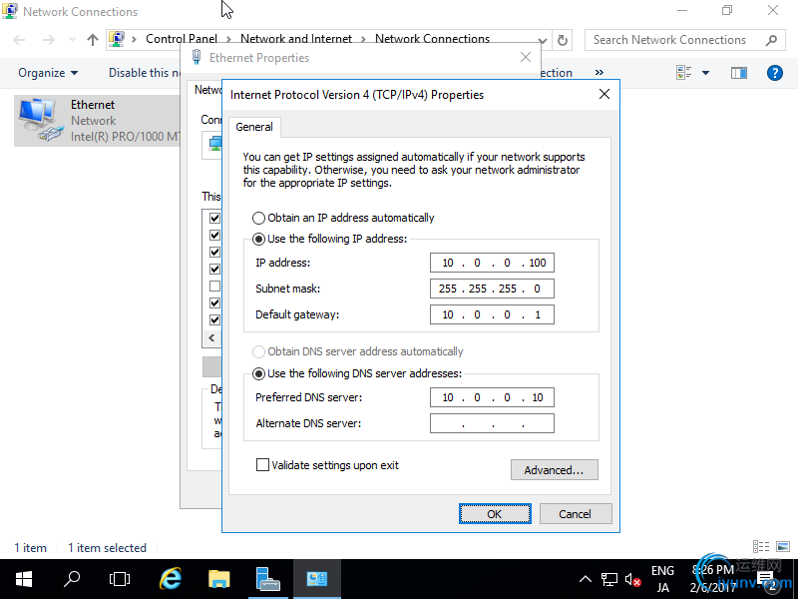Image resolution: width=798 pixels, height=599 pixels.
Task: Click the Default gateway input field
Action: [x=492, y=314]
